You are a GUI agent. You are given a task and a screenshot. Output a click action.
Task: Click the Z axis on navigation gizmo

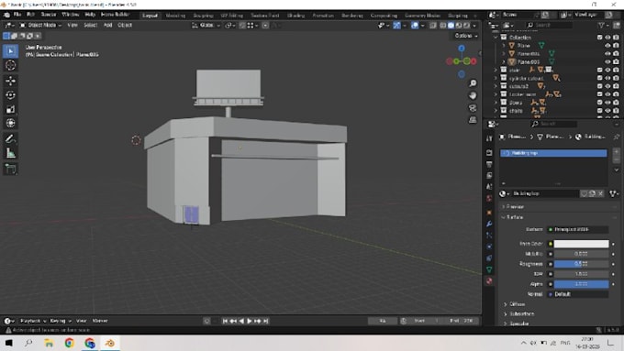coord(462,49)
